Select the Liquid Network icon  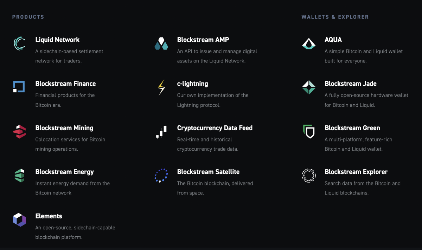click(19, 44)
